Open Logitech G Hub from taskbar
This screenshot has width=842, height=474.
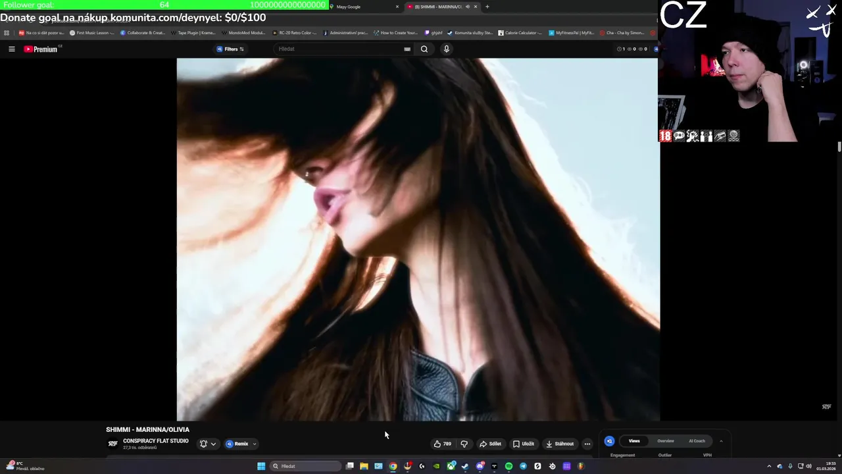coord(422,466)
